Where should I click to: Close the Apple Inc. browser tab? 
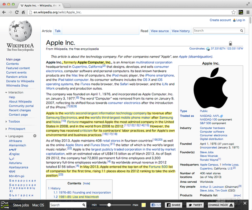[60, 5]
